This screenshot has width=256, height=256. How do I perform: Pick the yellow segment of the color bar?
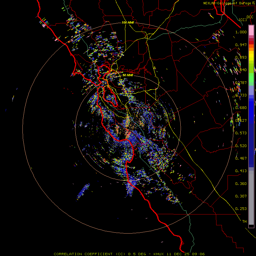tap(251, 56)
